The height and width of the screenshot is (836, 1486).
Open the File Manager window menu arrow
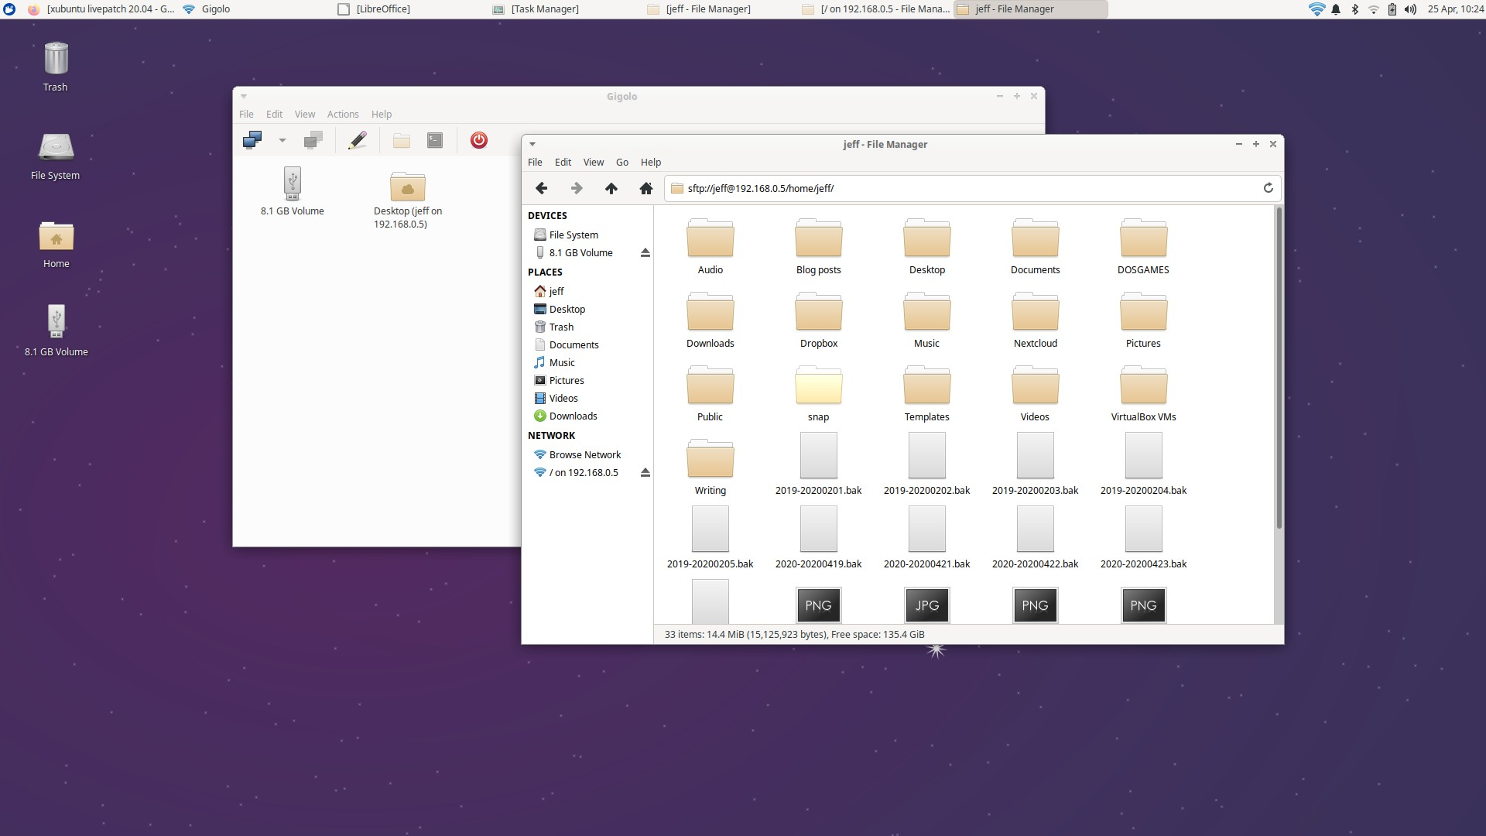click(532, 145)
